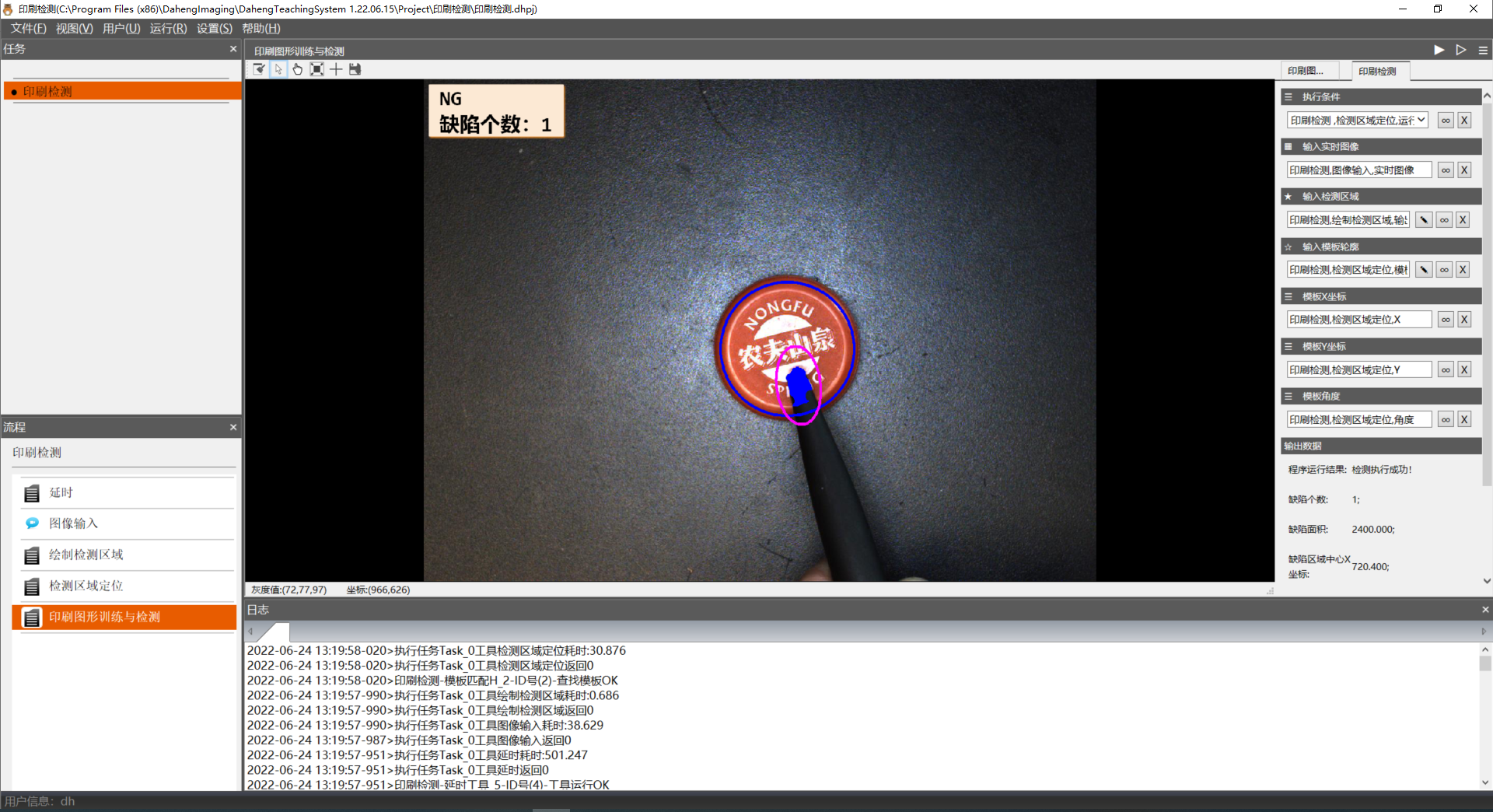Select the arrow pointer tool
The height and width of the screenshot is (812, 1493).
click(x=278, y=69)
